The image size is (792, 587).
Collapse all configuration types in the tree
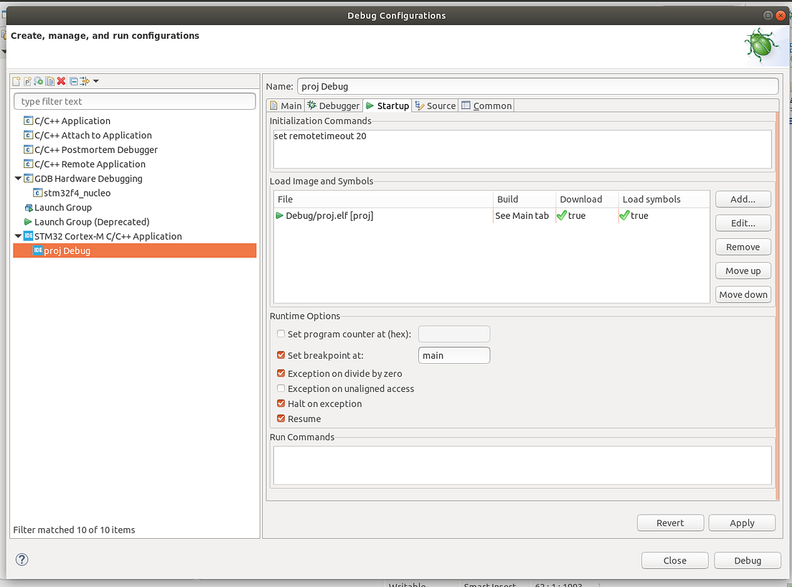tap(73, 81)
